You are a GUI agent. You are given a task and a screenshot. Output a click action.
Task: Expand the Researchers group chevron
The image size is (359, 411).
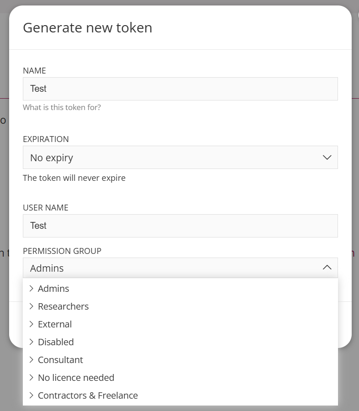click(32, 306)
